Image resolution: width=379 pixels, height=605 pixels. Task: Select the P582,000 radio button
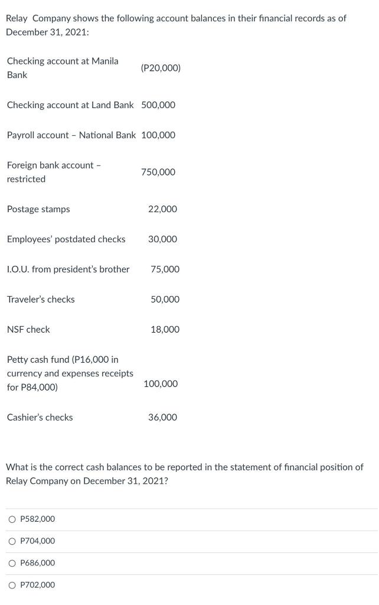click(12, 519)
